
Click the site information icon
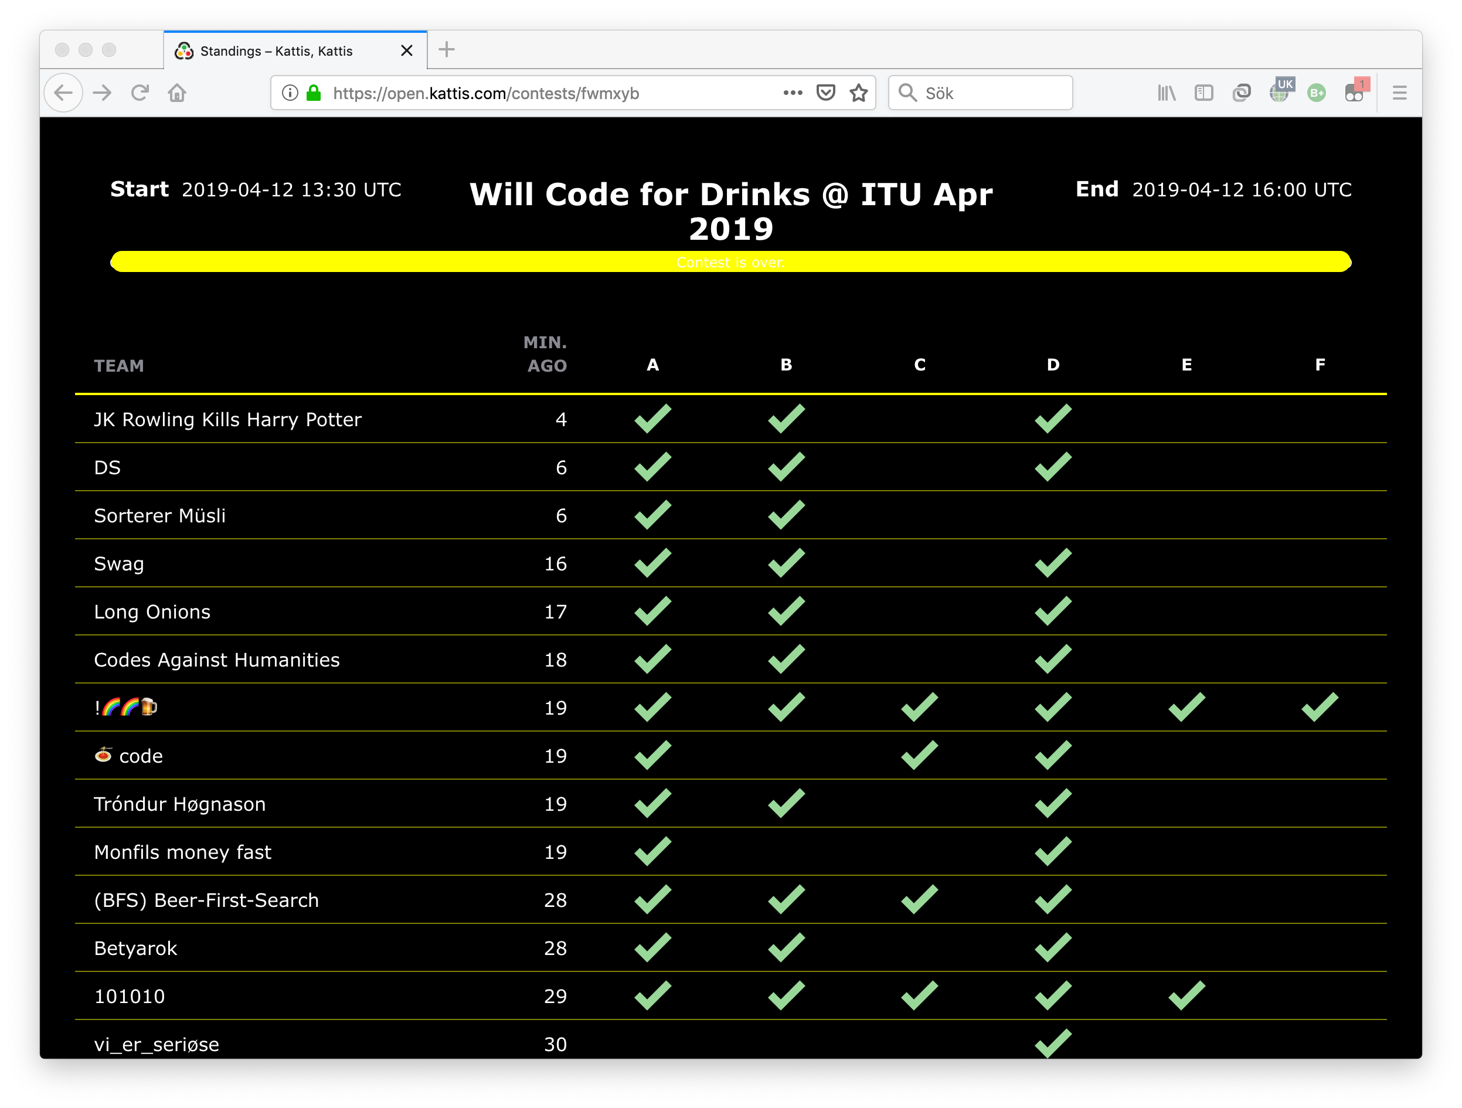(290, 93)
